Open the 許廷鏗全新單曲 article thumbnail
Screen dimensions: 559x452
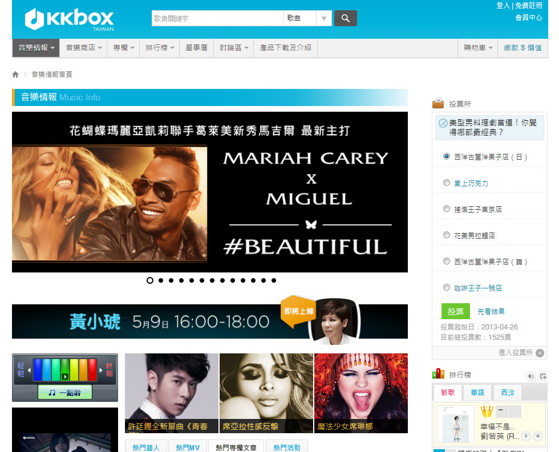point(172,393)
